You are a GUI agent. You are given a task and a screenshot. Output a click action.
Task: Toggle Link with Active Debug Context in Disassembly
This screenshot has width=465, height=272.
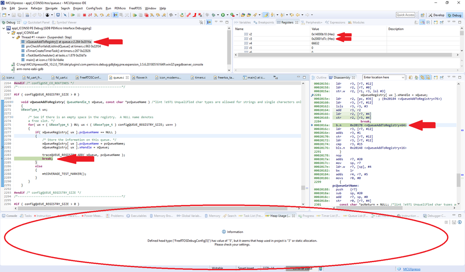click(423, 77)
